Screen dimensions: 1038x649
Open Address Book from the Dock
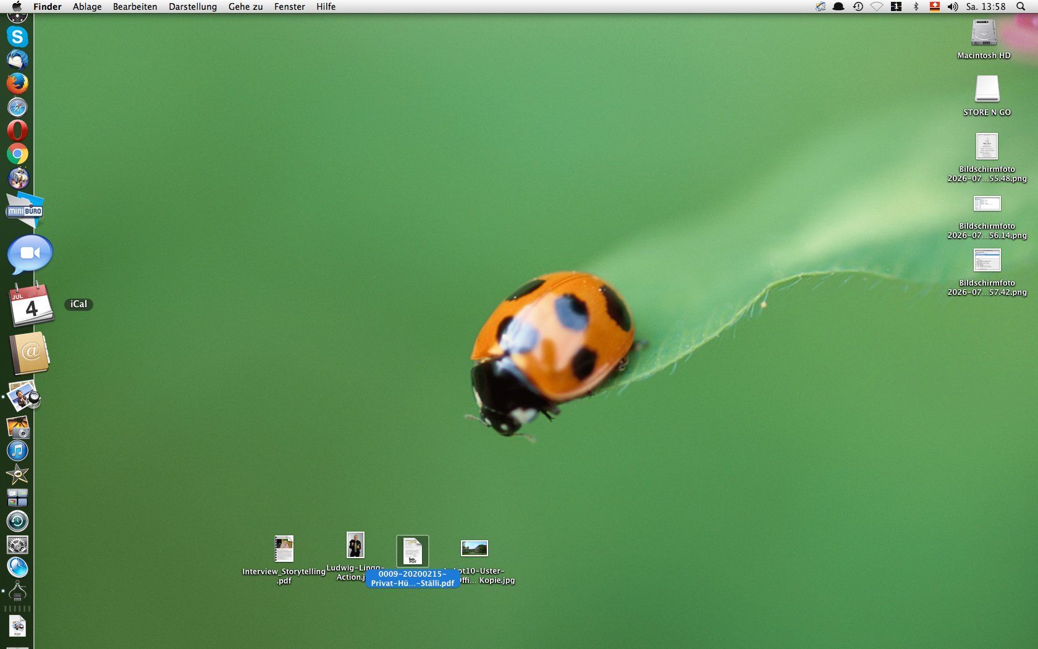[x=30, y=353]
